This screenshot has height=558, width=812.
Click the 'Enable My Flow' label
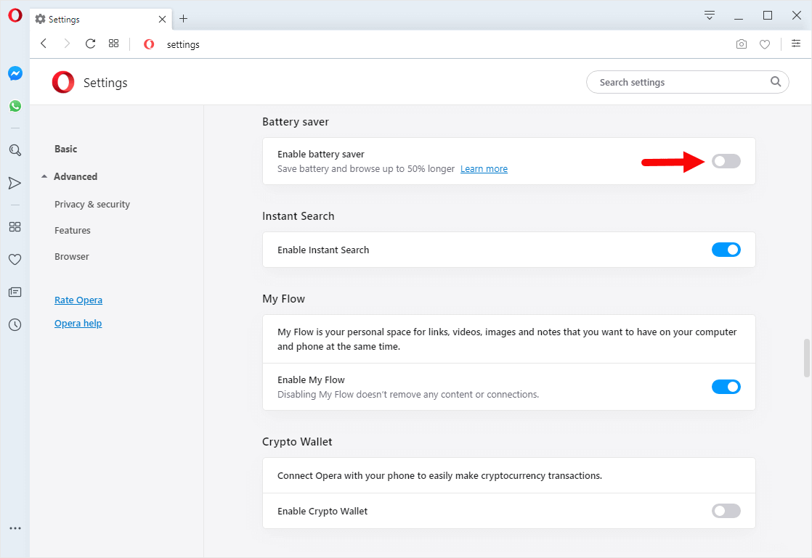311,379
